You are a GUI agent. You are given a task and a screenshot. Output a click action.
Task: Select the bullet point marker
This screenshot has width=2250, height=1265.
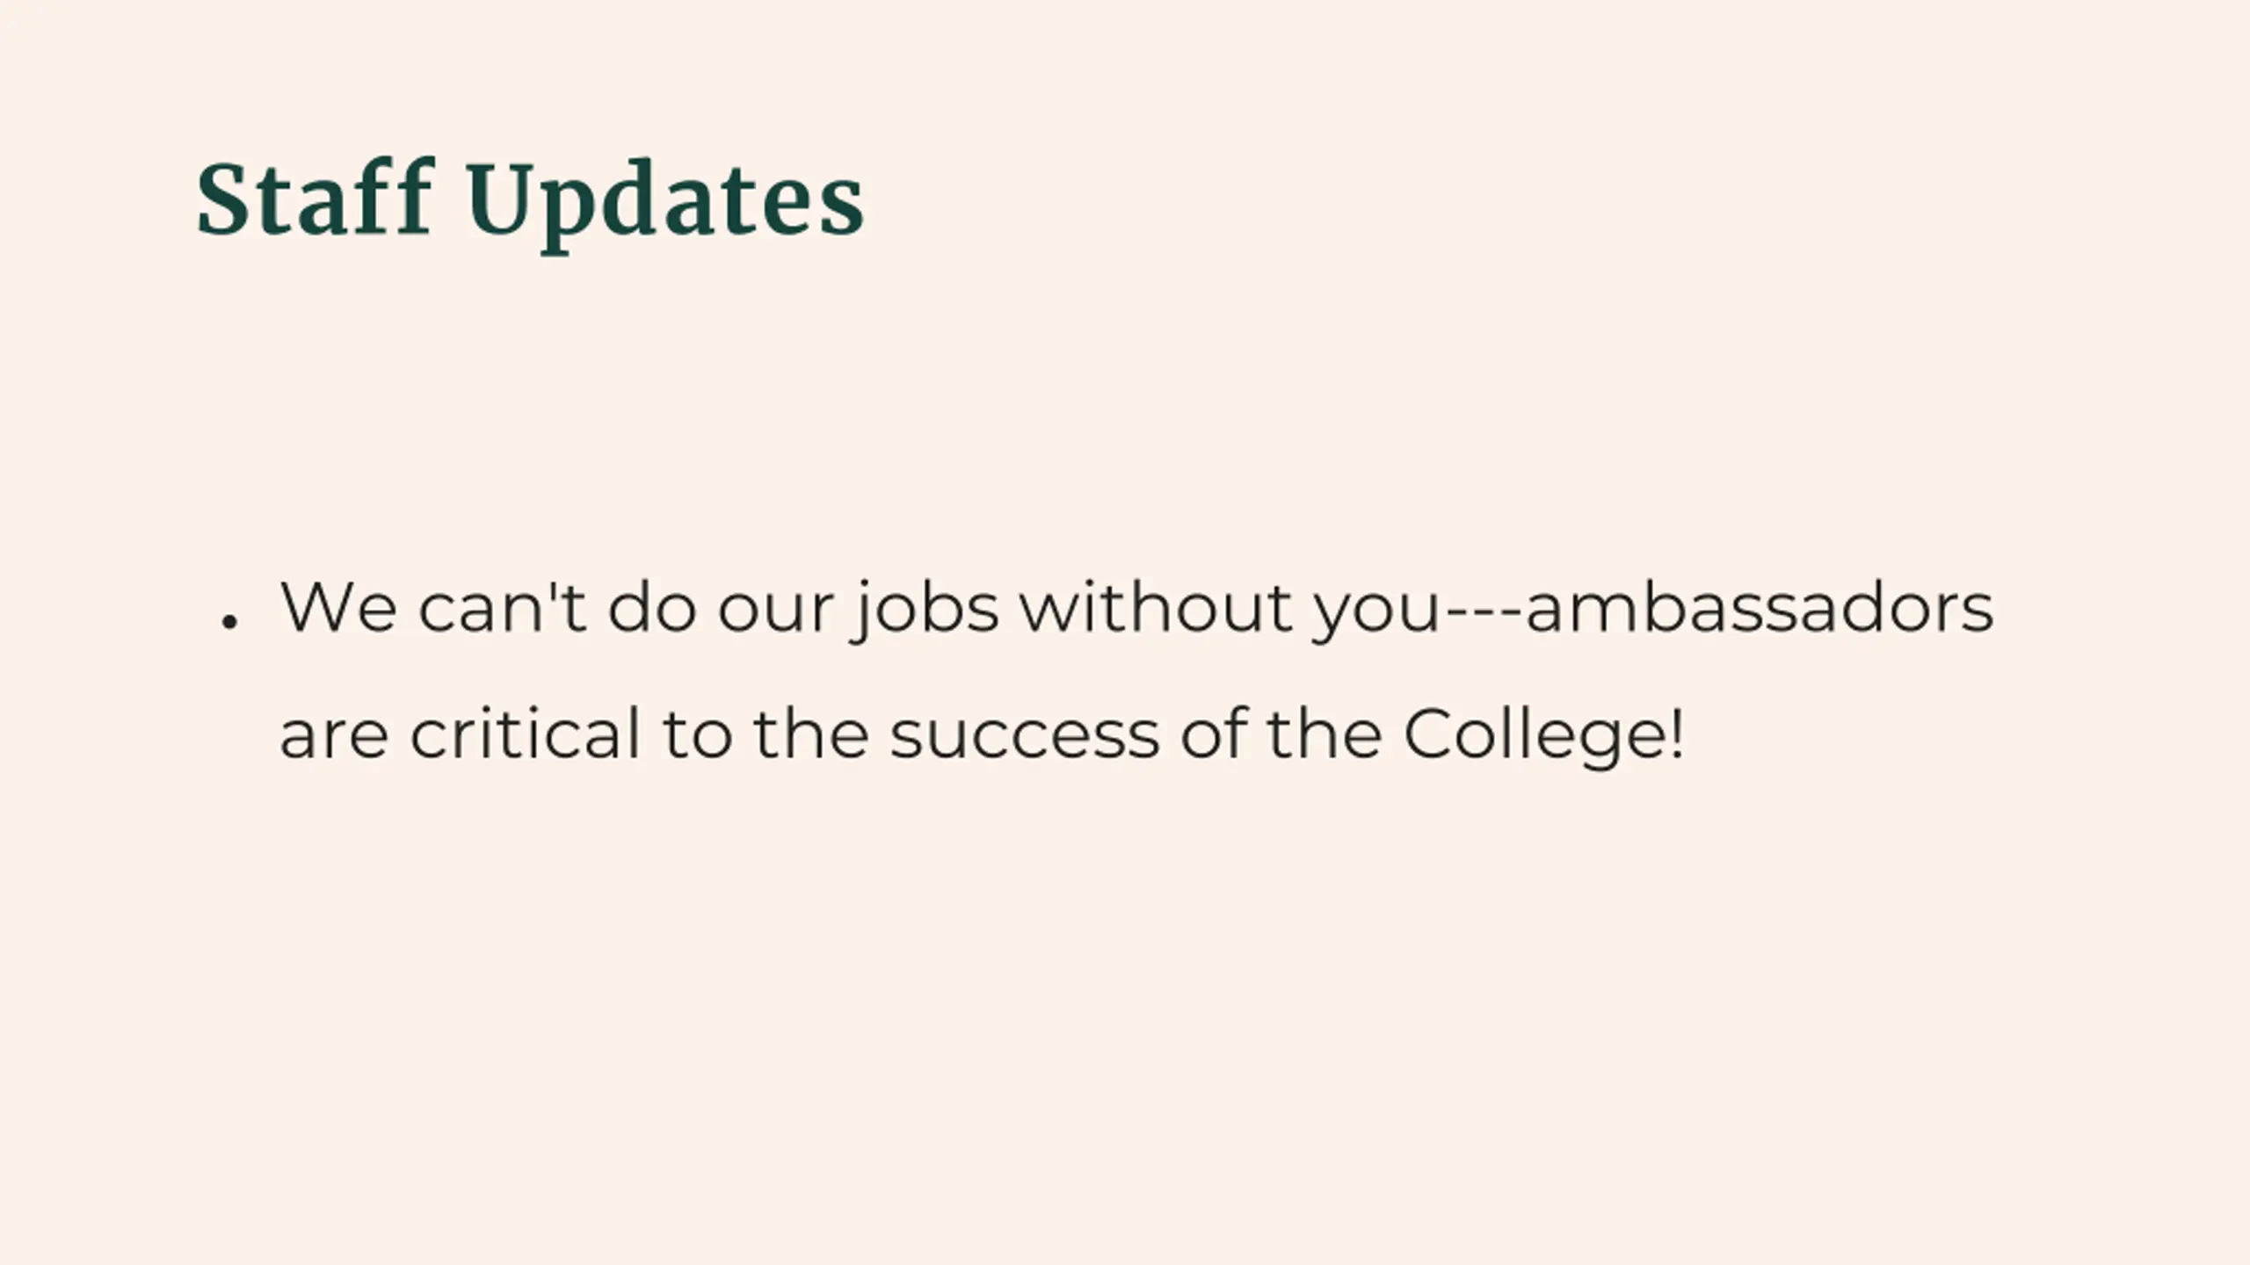click(x=230, y=622)
